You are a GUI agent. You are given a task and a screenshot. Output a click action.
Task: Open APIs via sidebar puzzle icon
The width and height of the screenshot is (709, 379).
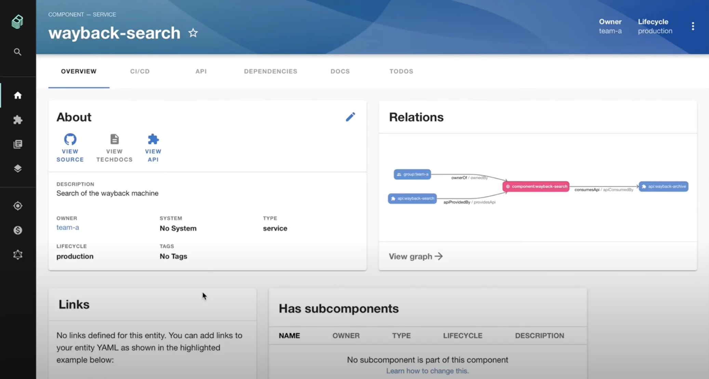tap(18, 120)
